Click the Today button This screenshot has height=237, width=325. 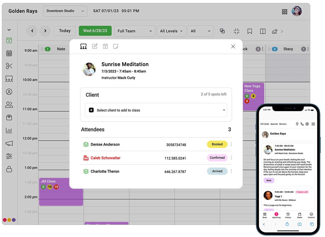coord(65,31)
